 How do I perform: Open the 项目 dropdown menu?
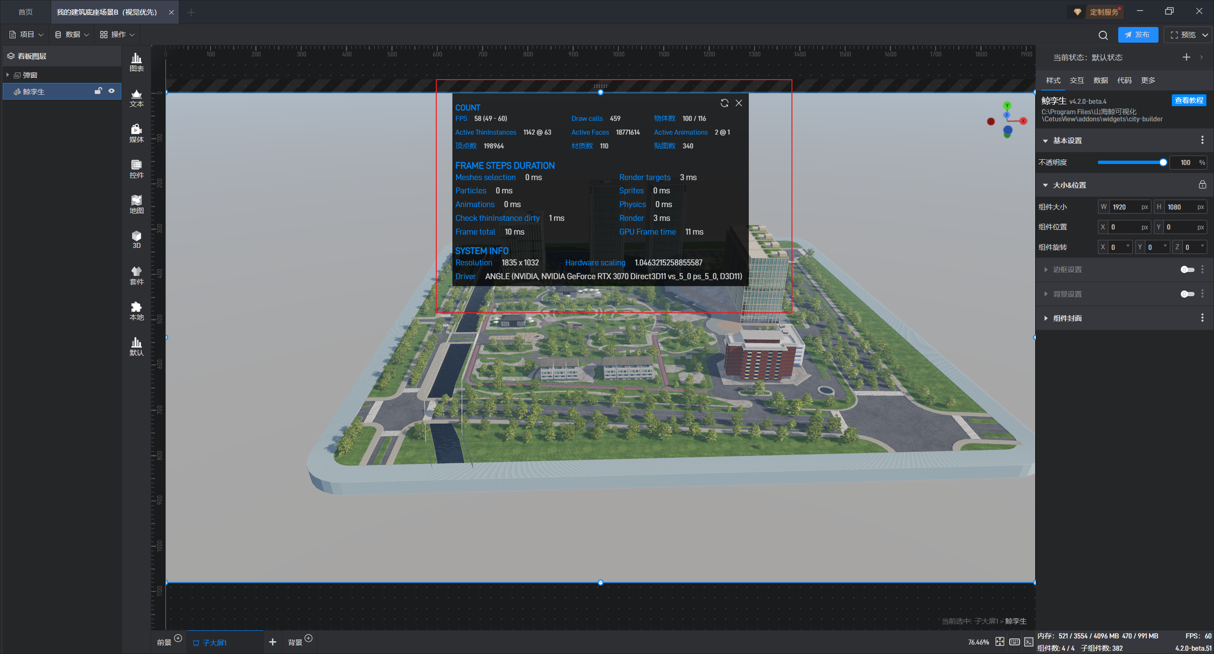click(x=27, y=35)
